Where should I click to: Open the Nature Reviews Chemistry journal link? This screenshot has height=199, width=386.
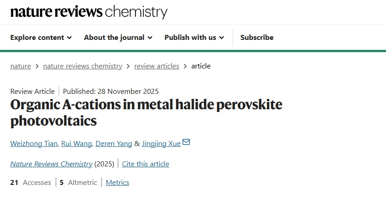(x=51, y=164)
